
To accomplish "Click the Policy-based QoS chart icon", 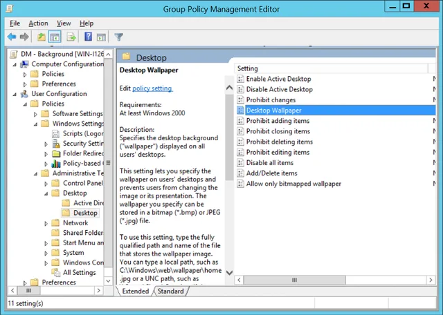I will pos(56,163).
